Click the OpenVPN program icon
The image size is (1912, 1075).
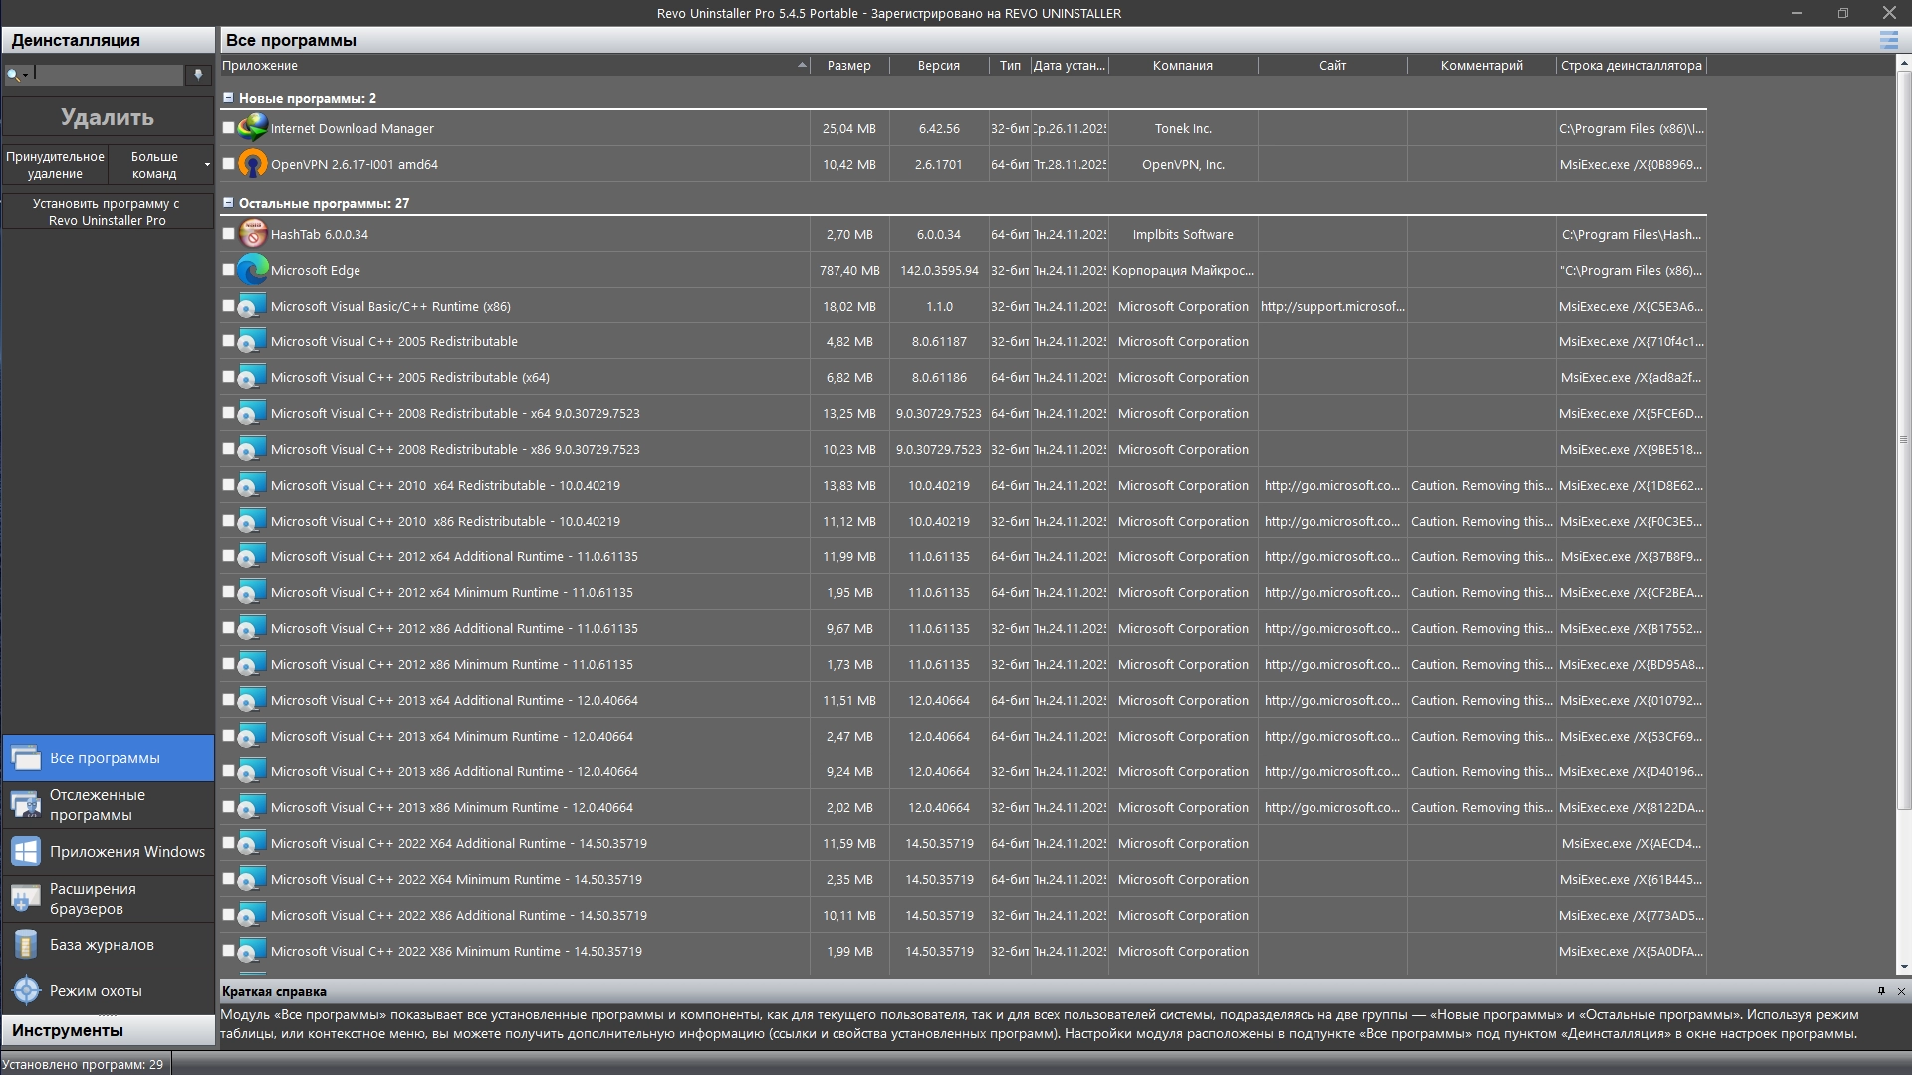click(x=253, y=164)
